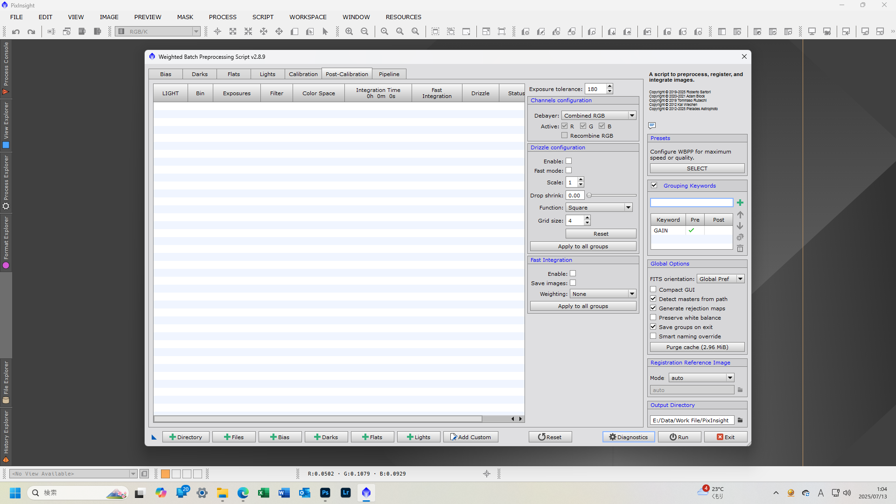Click the speech bubble help icon
The width and height of the screenshot is (896, 504).
click(x=652, y=126)
